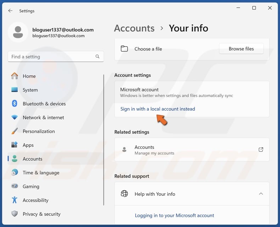
Task: Click the Accounts breadcrumb in header
Action: pos(134,28)
